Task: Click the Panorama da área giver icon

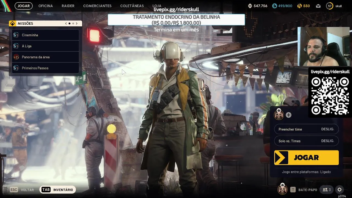Action: [16, 57]
